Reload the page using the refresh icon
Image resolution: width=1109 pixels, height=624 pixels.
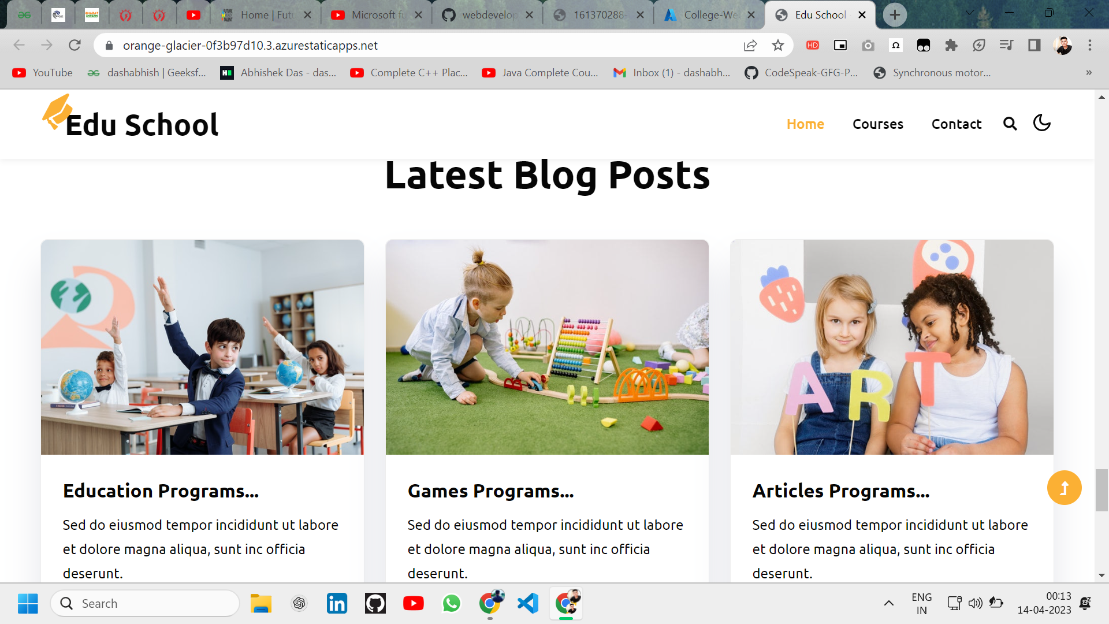(75, 45)
